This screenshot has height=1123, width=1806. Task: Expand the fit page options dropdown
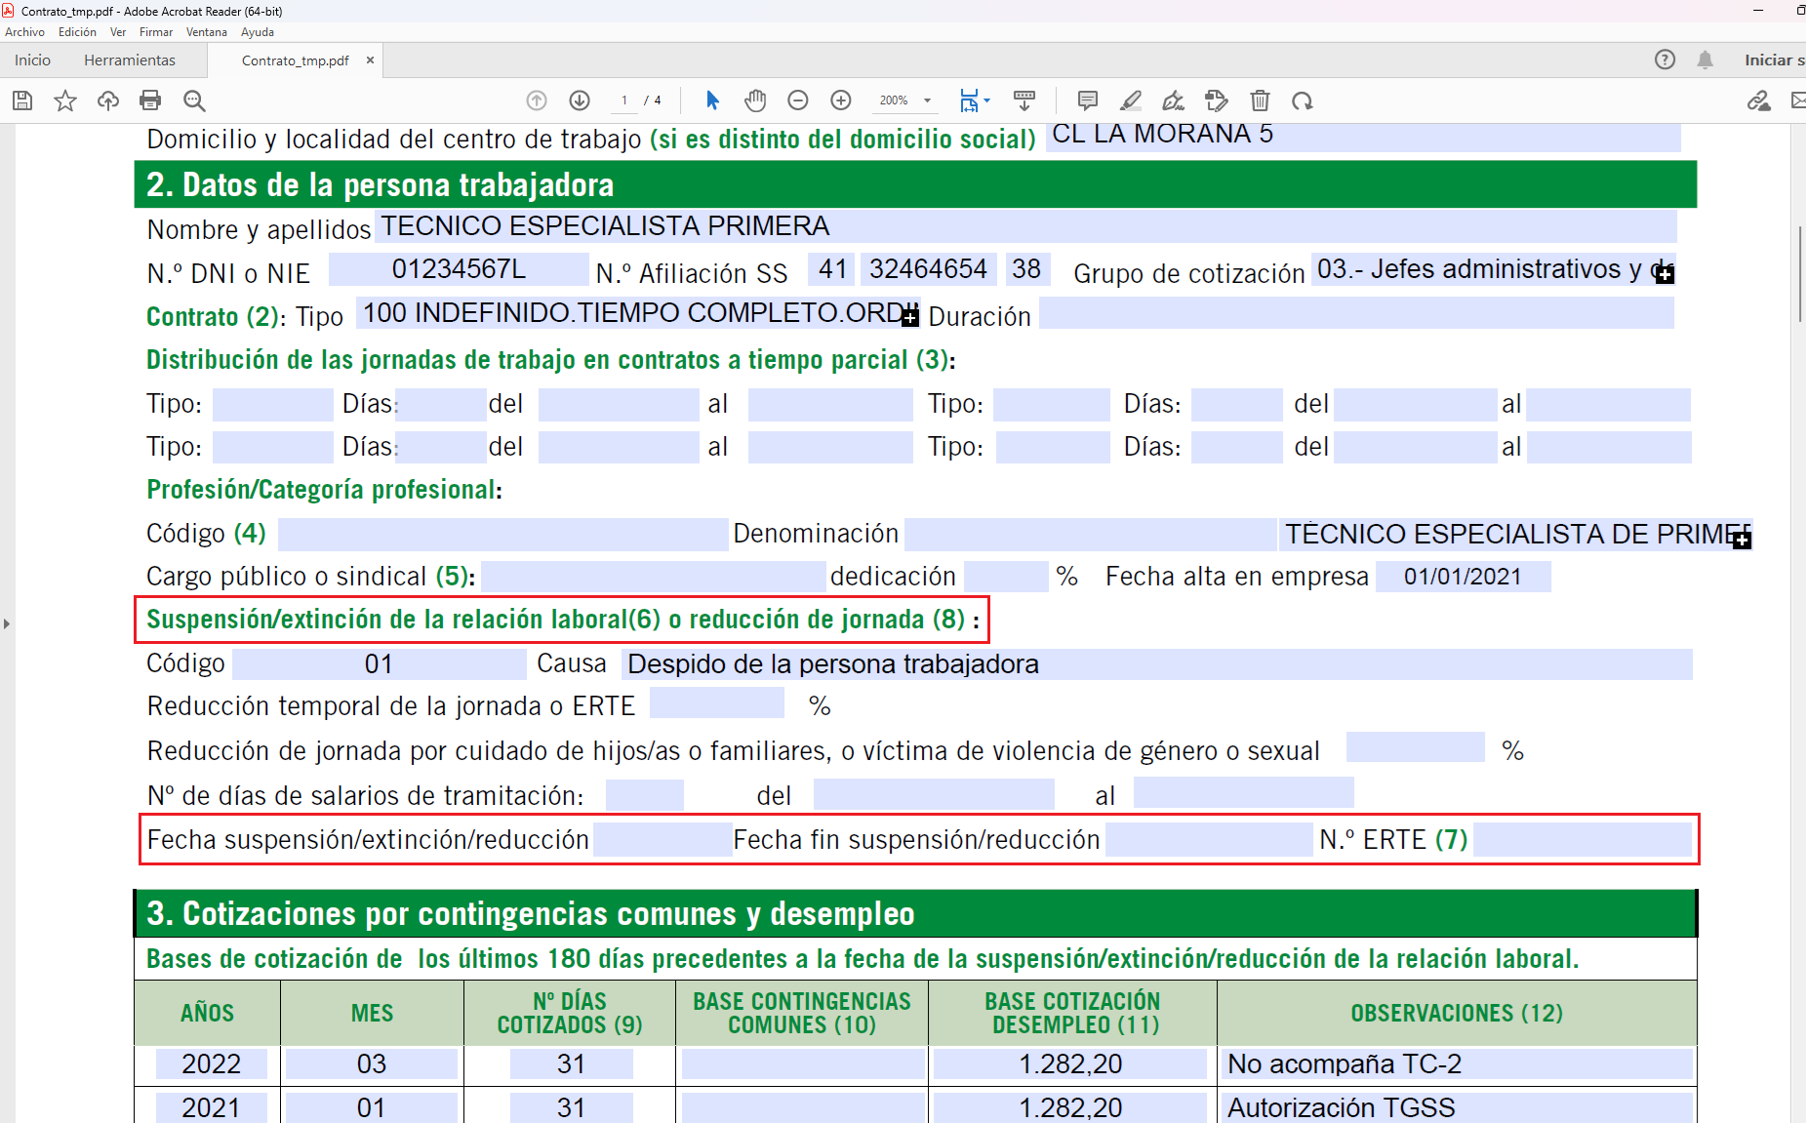point(987,100)
